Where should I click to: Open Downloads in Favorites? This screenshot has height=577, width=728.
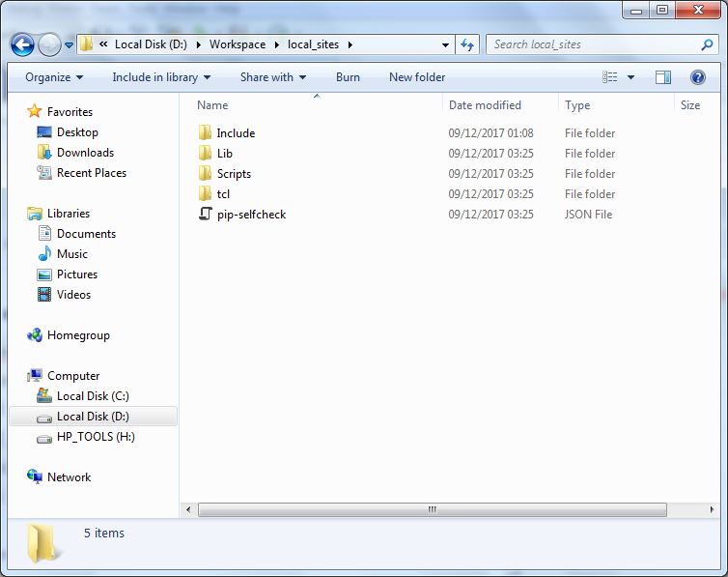pos(85,153)
